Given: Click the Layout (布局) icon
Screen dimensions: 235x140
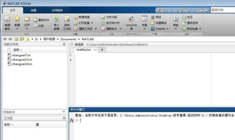Looking at the screenshot, I should click(x=144, y=19).
